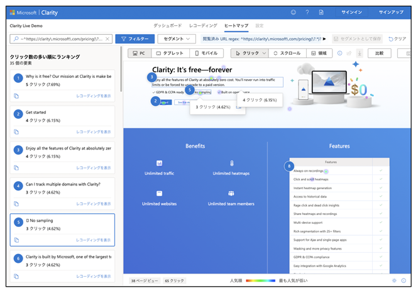418x293 pixels.
Task: Download the heatmap with the download icon
Action: click(360, 53)
